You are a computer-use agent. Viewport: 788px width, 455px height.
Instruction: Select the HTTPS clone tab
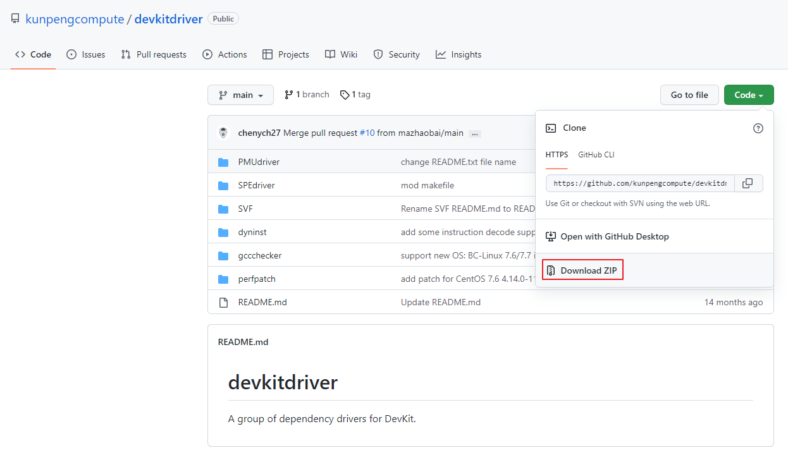tap(557, 155)
